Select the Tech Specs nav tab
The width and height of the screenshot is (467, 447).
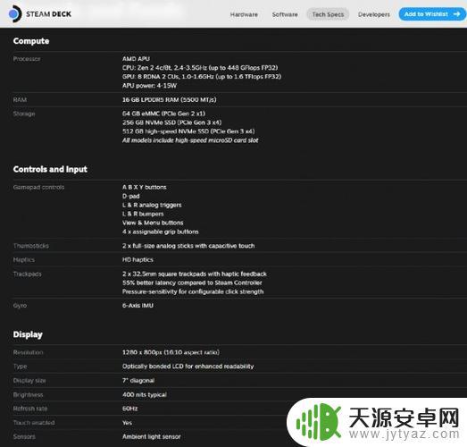tap(328, 14)
